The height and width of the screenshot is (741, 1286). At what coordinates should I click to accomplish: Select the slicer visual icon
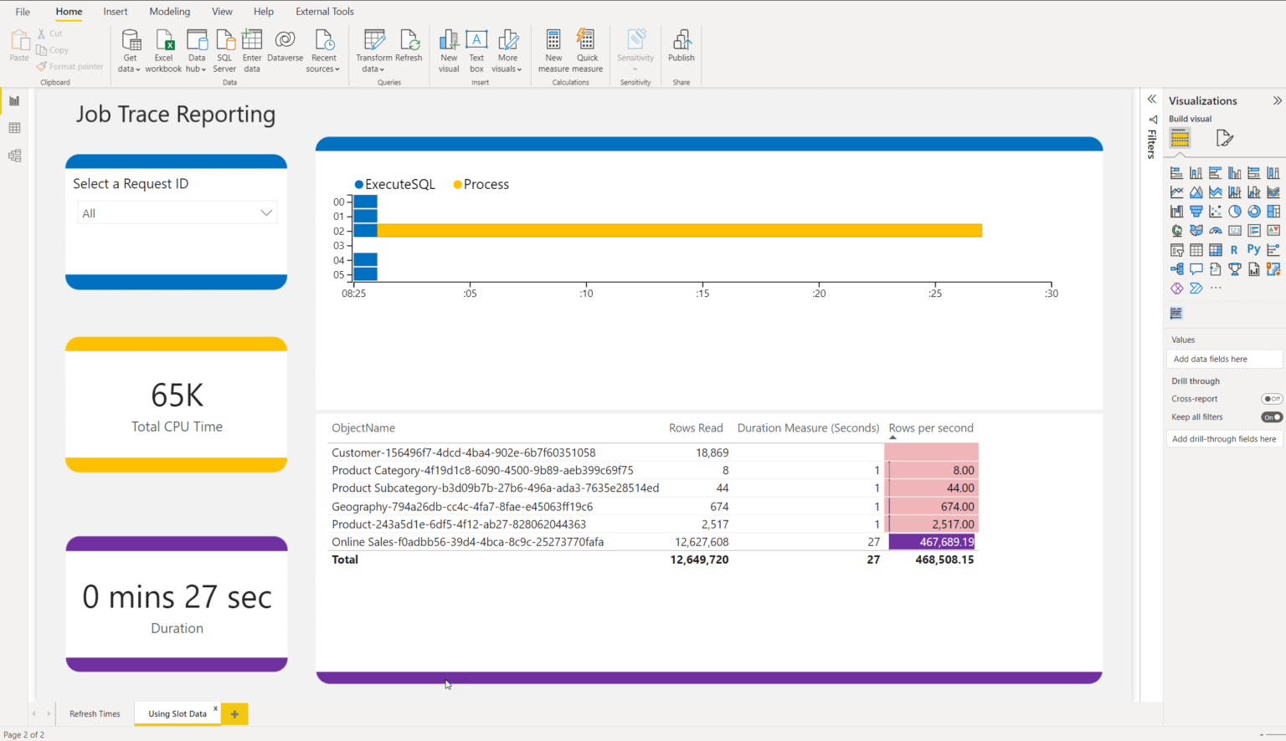(1179, 248)
